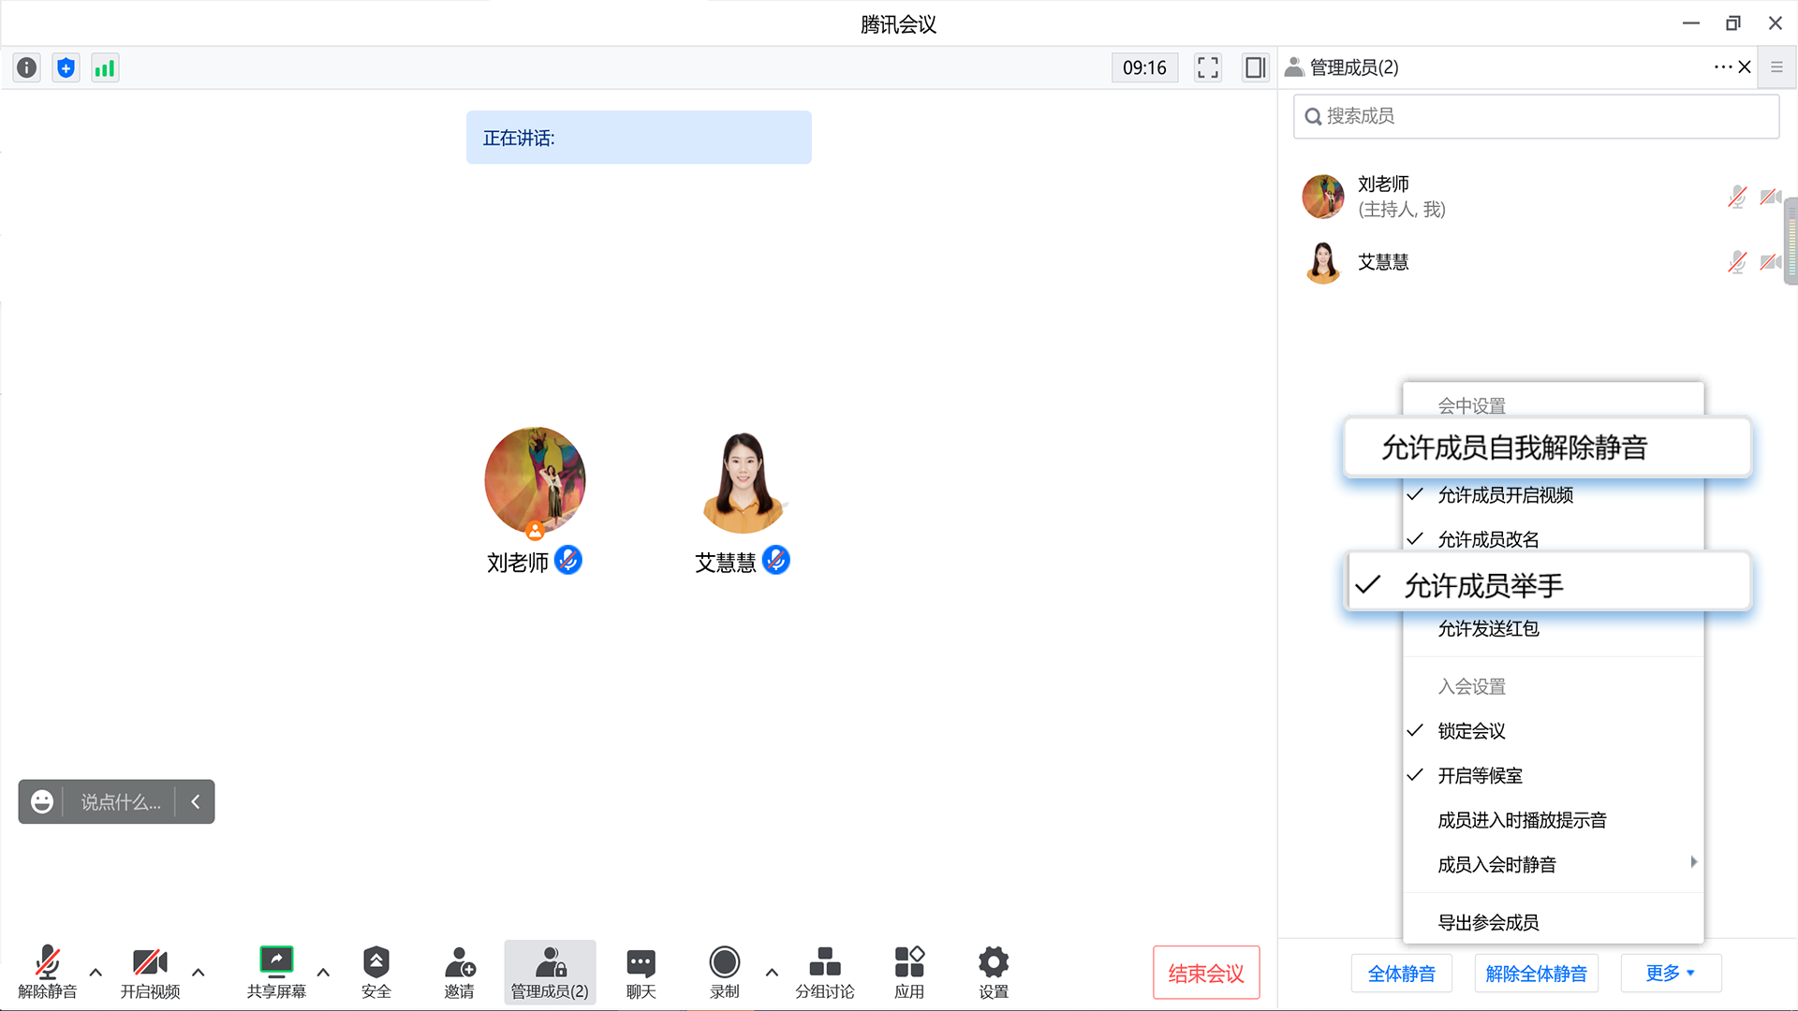Open Breakout rooms (分组讨论)
Viewport: 1798px width, 1011px height.
(x=825, y=972)
